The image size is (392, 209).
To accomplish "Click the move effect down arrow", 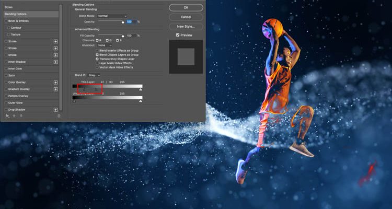I will 21,116.
